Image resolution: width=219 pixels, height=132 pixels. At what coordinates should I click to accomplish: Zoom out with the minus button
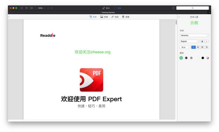click(x=48, y=8)
